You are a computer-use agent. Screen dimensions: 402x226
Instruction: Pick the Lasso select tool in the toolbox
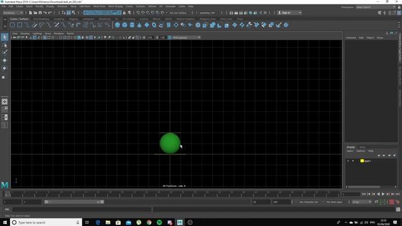(4, 45)
